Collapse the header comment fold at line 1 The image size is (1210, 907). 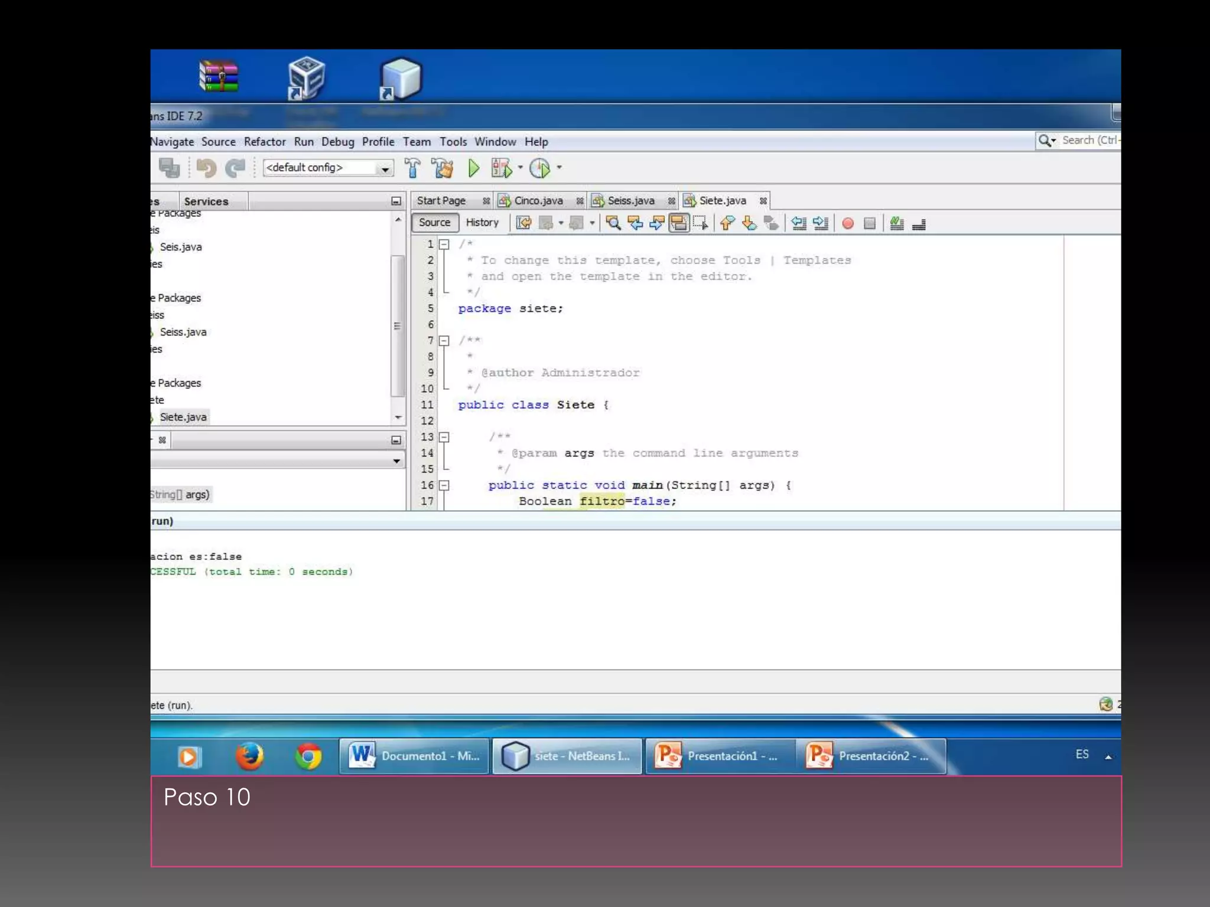click(x=444, y=244)
